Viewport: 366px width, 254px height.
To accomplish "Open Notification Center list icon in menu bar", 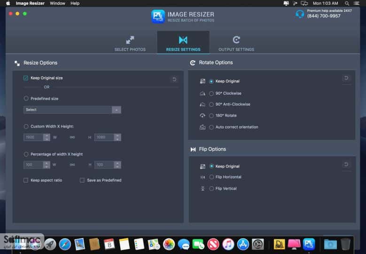I will (356, 3).
